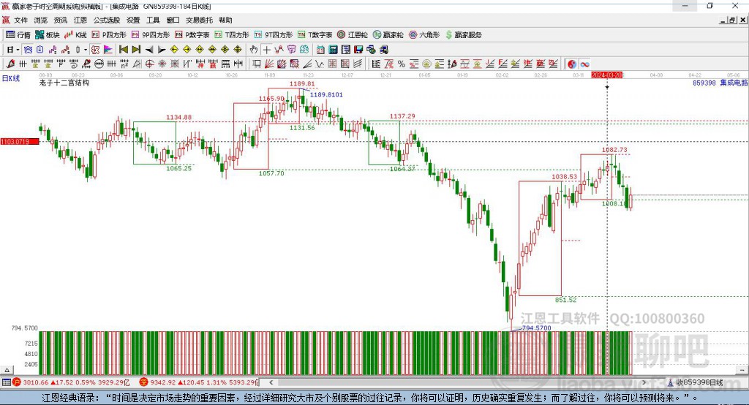749x405 pixels.
Task: Open the 交易委托 menu
Action: (x=199, y=20)
